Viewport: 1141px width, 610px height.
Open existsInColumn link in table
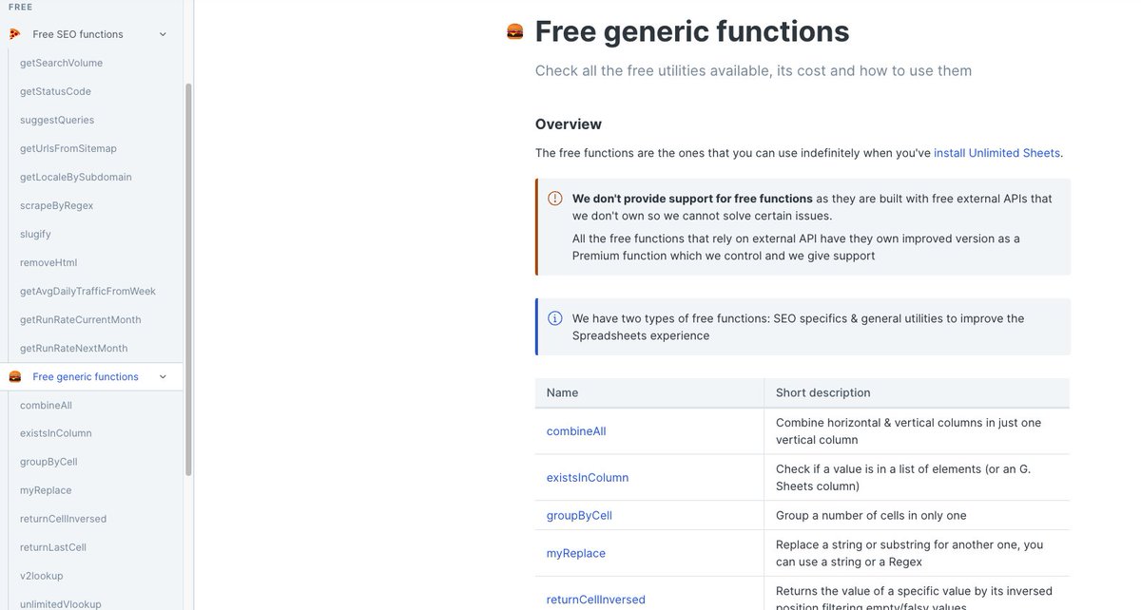pyautogui.click(x=588, y=478)
